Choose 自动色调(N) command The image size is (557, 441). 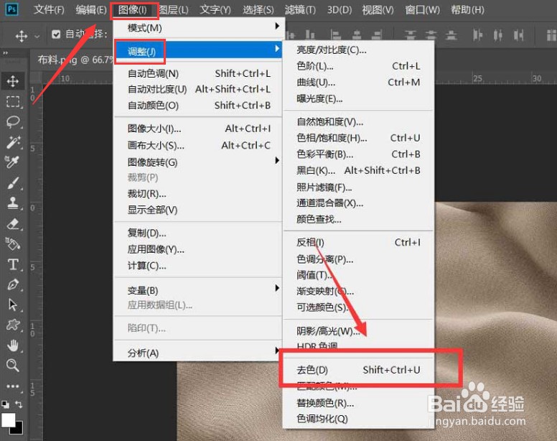(199, 73)
